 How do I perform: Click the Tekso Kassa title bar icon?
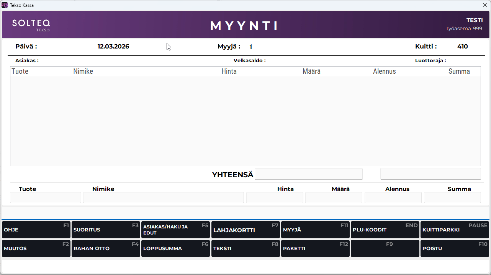tap(5, 5)
